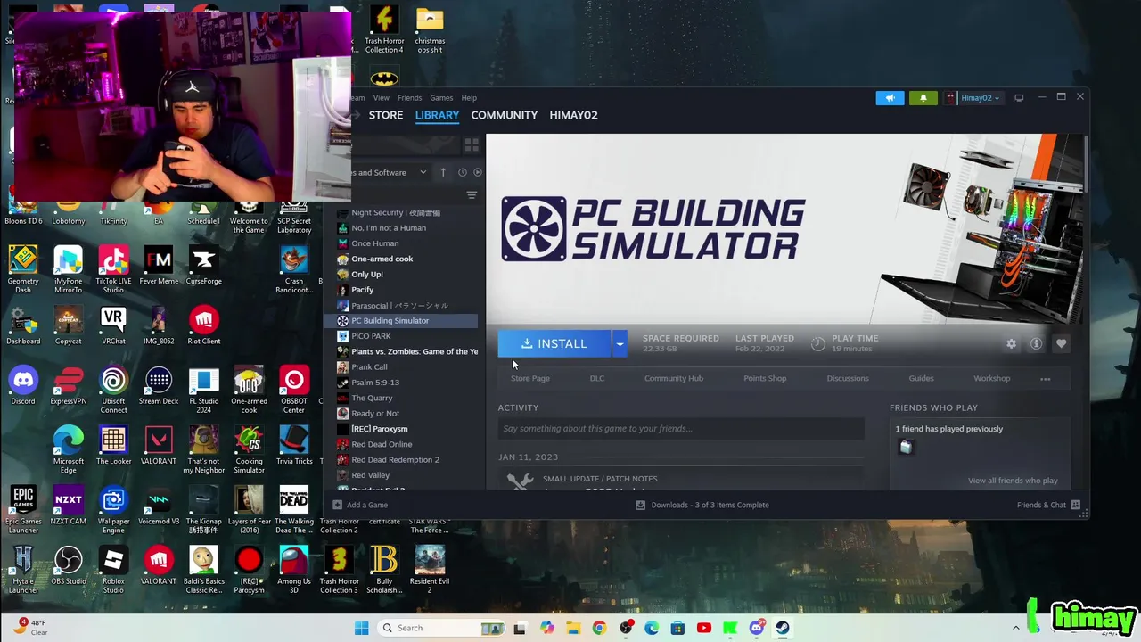Switch library to grid view icon
This screenshot has width=1141, height=642.
pos(472,144)
